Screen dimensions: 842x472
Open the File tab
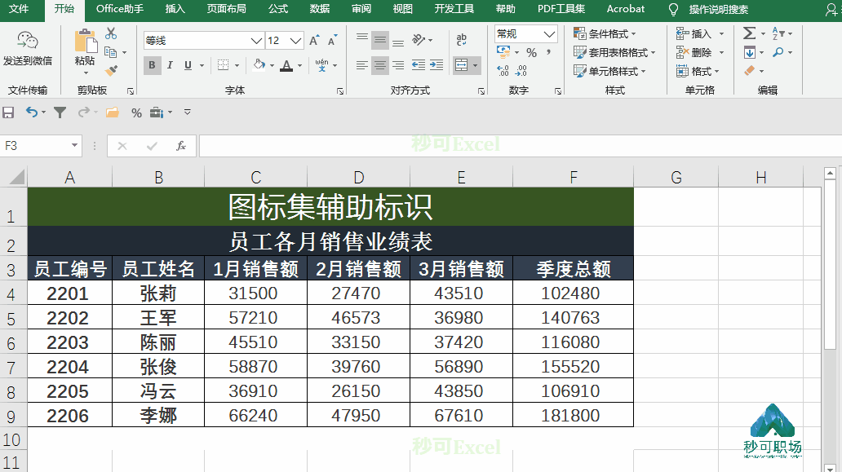tap(18, 9)
